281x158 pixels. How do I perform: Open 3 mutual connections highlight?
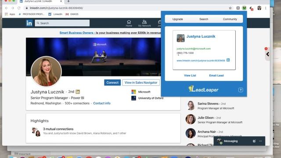[58, 129]
